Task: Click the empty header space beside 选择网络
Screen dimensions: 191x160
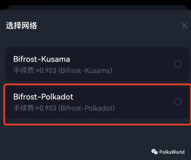Action: coord(106,26)
